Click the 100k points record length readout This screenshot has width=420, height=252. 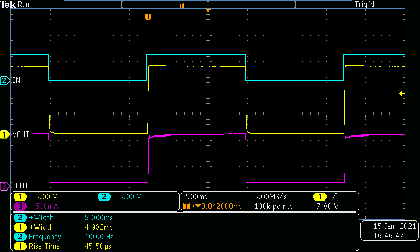(x=274, y=206)
